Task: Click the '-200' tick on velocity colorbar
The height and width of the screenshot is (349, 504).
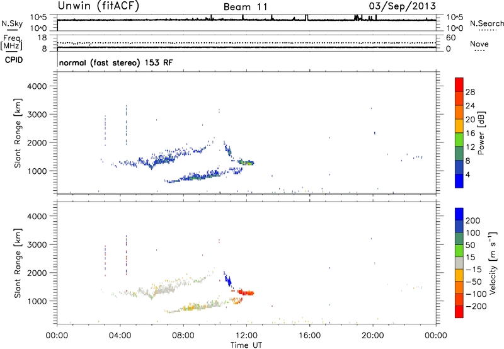Action: [x=476, y=306]
